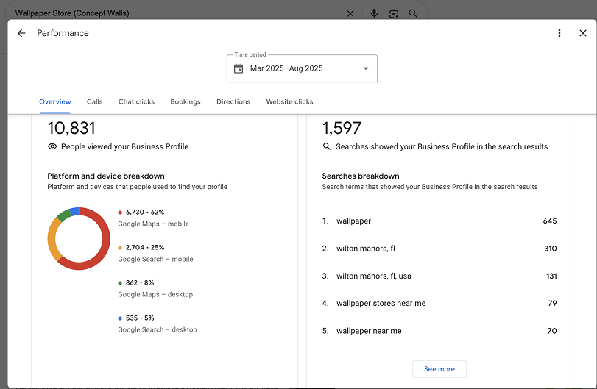Expand the Time period dropdown arrow

366,68
